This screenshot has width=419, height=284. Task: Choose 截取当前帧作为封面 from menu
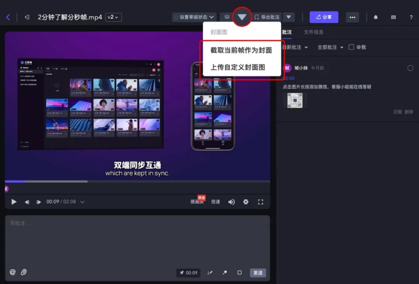click(x=241, y=50)
